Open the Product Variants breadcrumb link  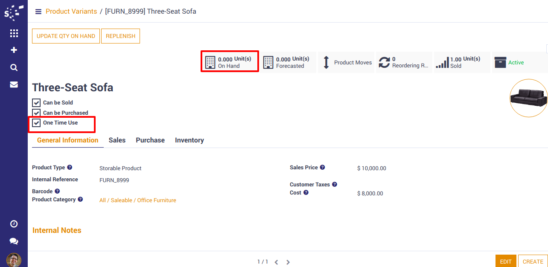[x=71, y=12]
